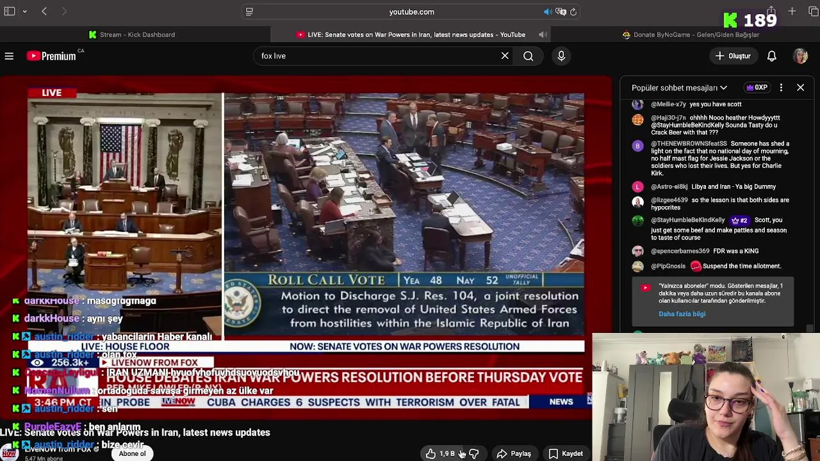Share the video via Paylaş
Image resolution: width=820 pixels, height=461 pixels.
coord(514,453)
